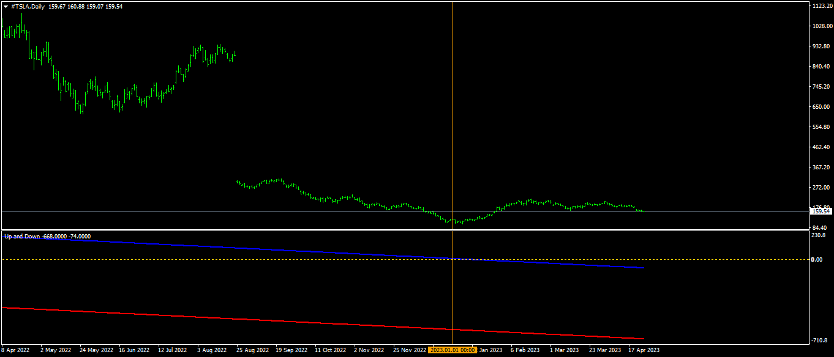Click the 745.20 price scale label
This screenshot has height=357, width=834.
point(822,87)
